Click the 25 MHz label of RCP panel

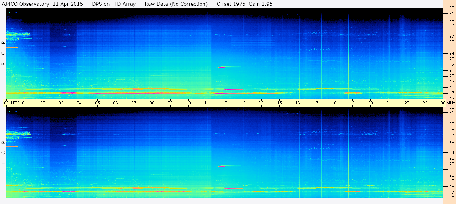click(x=451, y=48)
